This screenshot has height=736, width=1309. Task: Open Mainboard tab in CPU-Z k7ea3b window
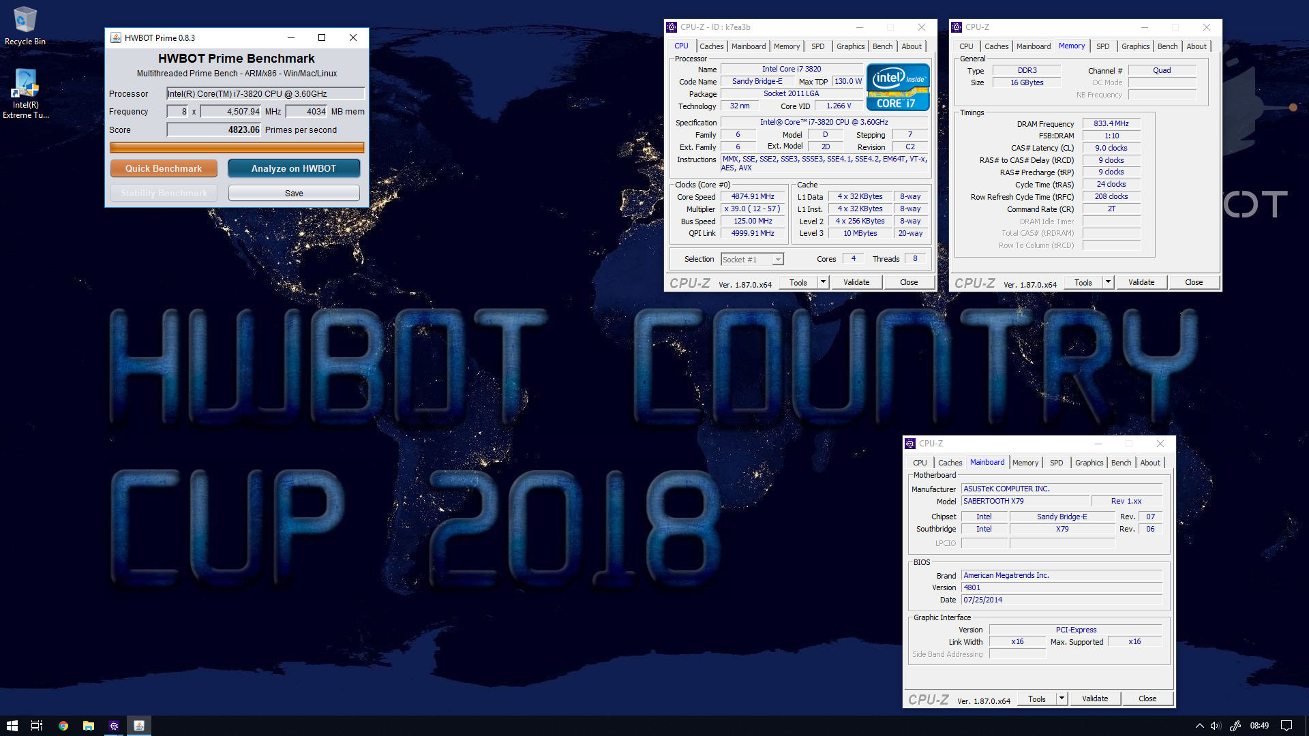click(x=749, y=46)
